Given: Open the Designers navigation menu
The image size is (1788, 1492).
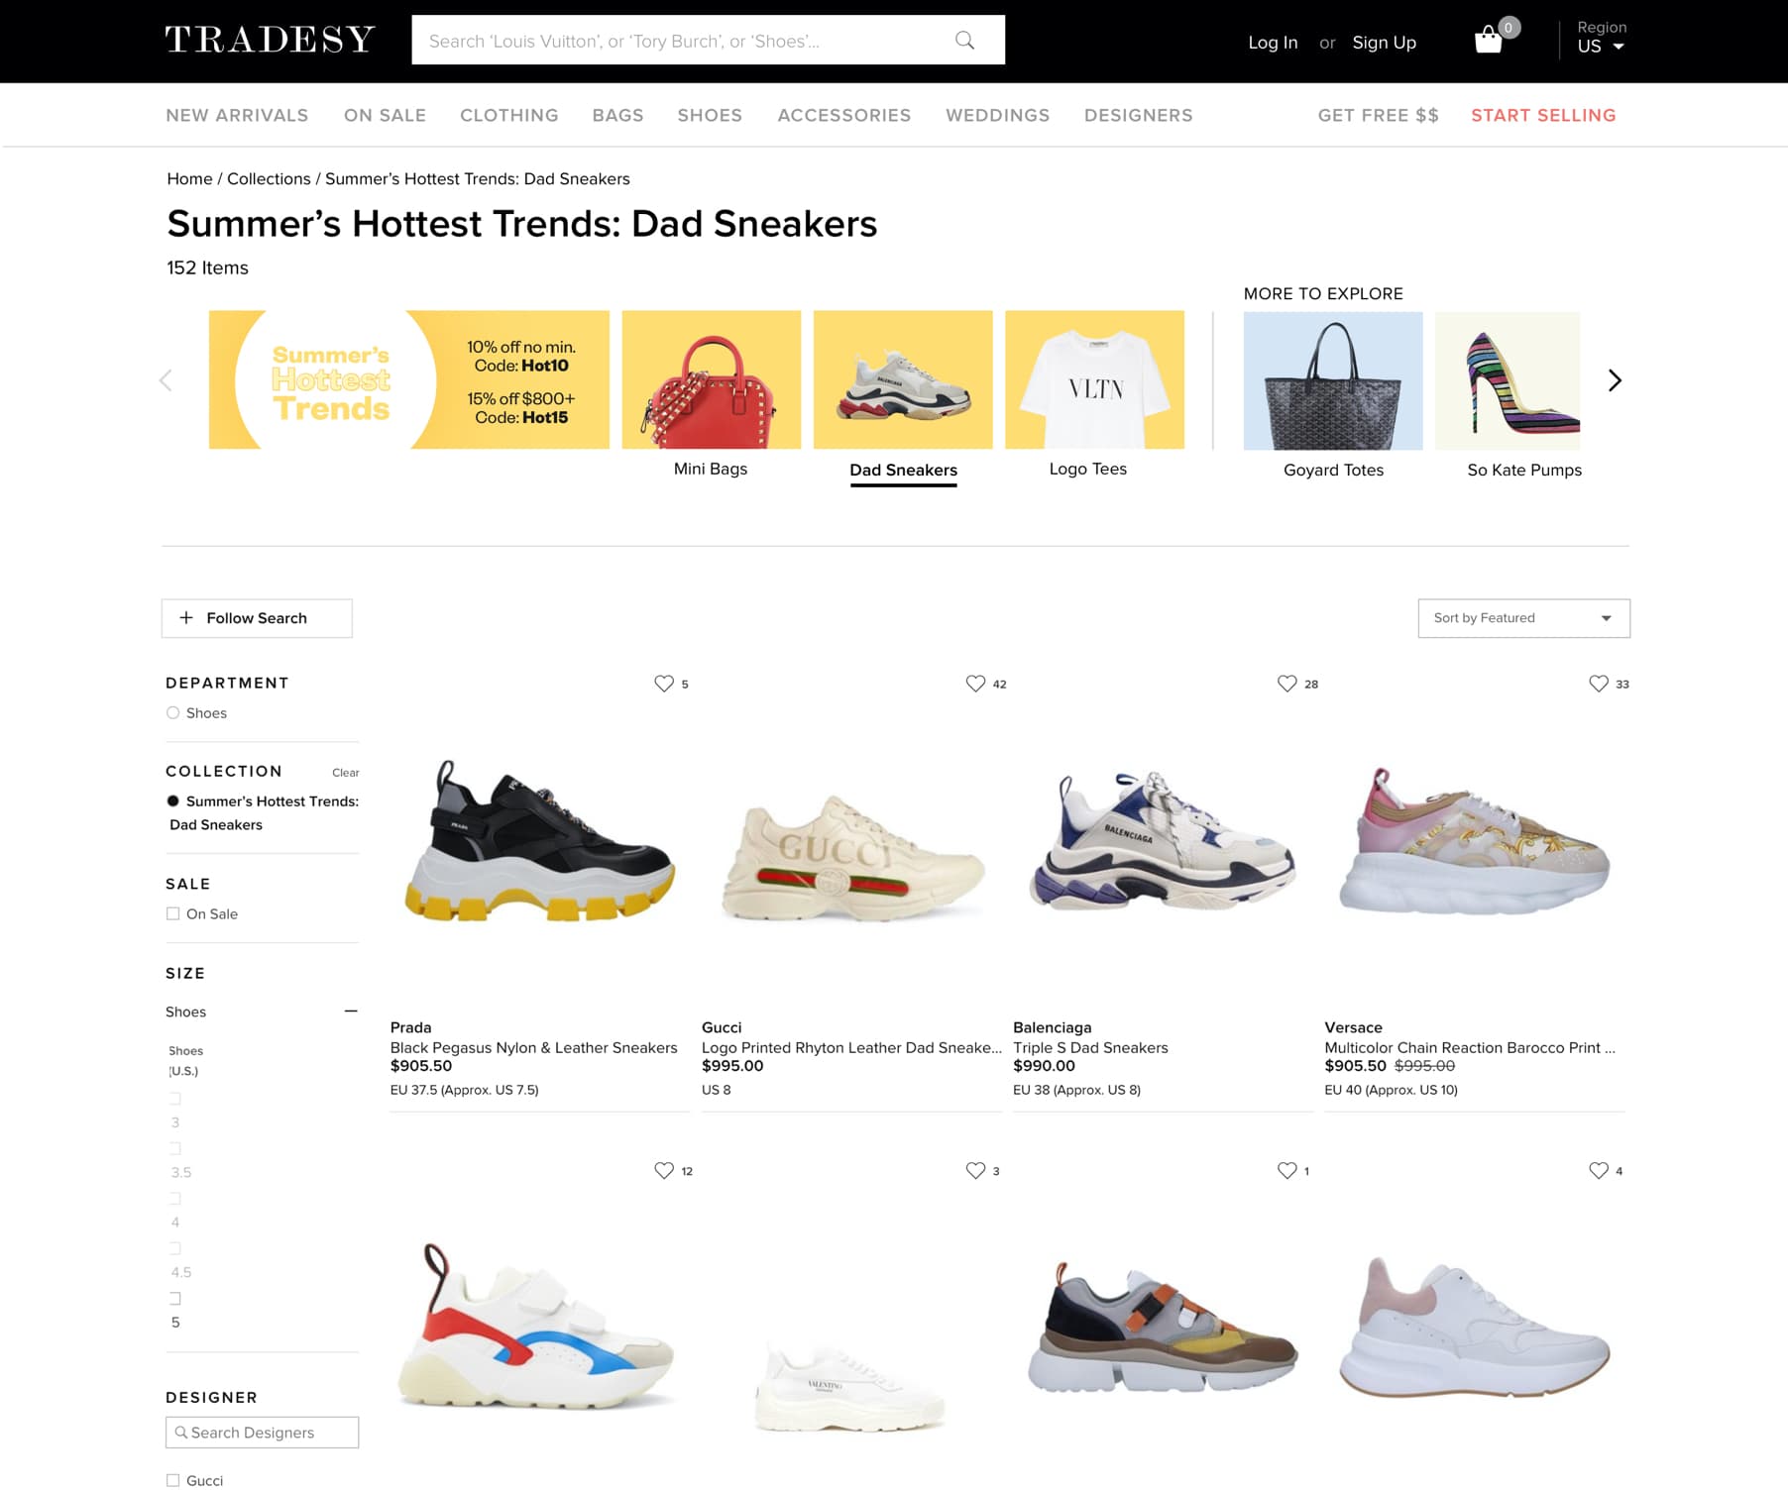Looking at the screenshot, I should pyautogui.click(x=1138, y=115).
